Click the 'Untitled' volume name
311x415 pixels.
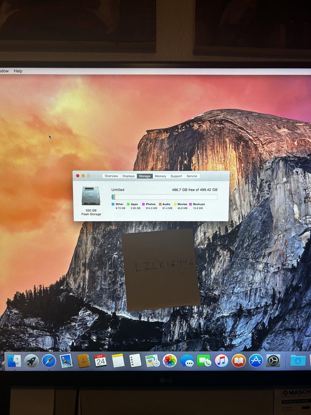[x=118, y=190]
